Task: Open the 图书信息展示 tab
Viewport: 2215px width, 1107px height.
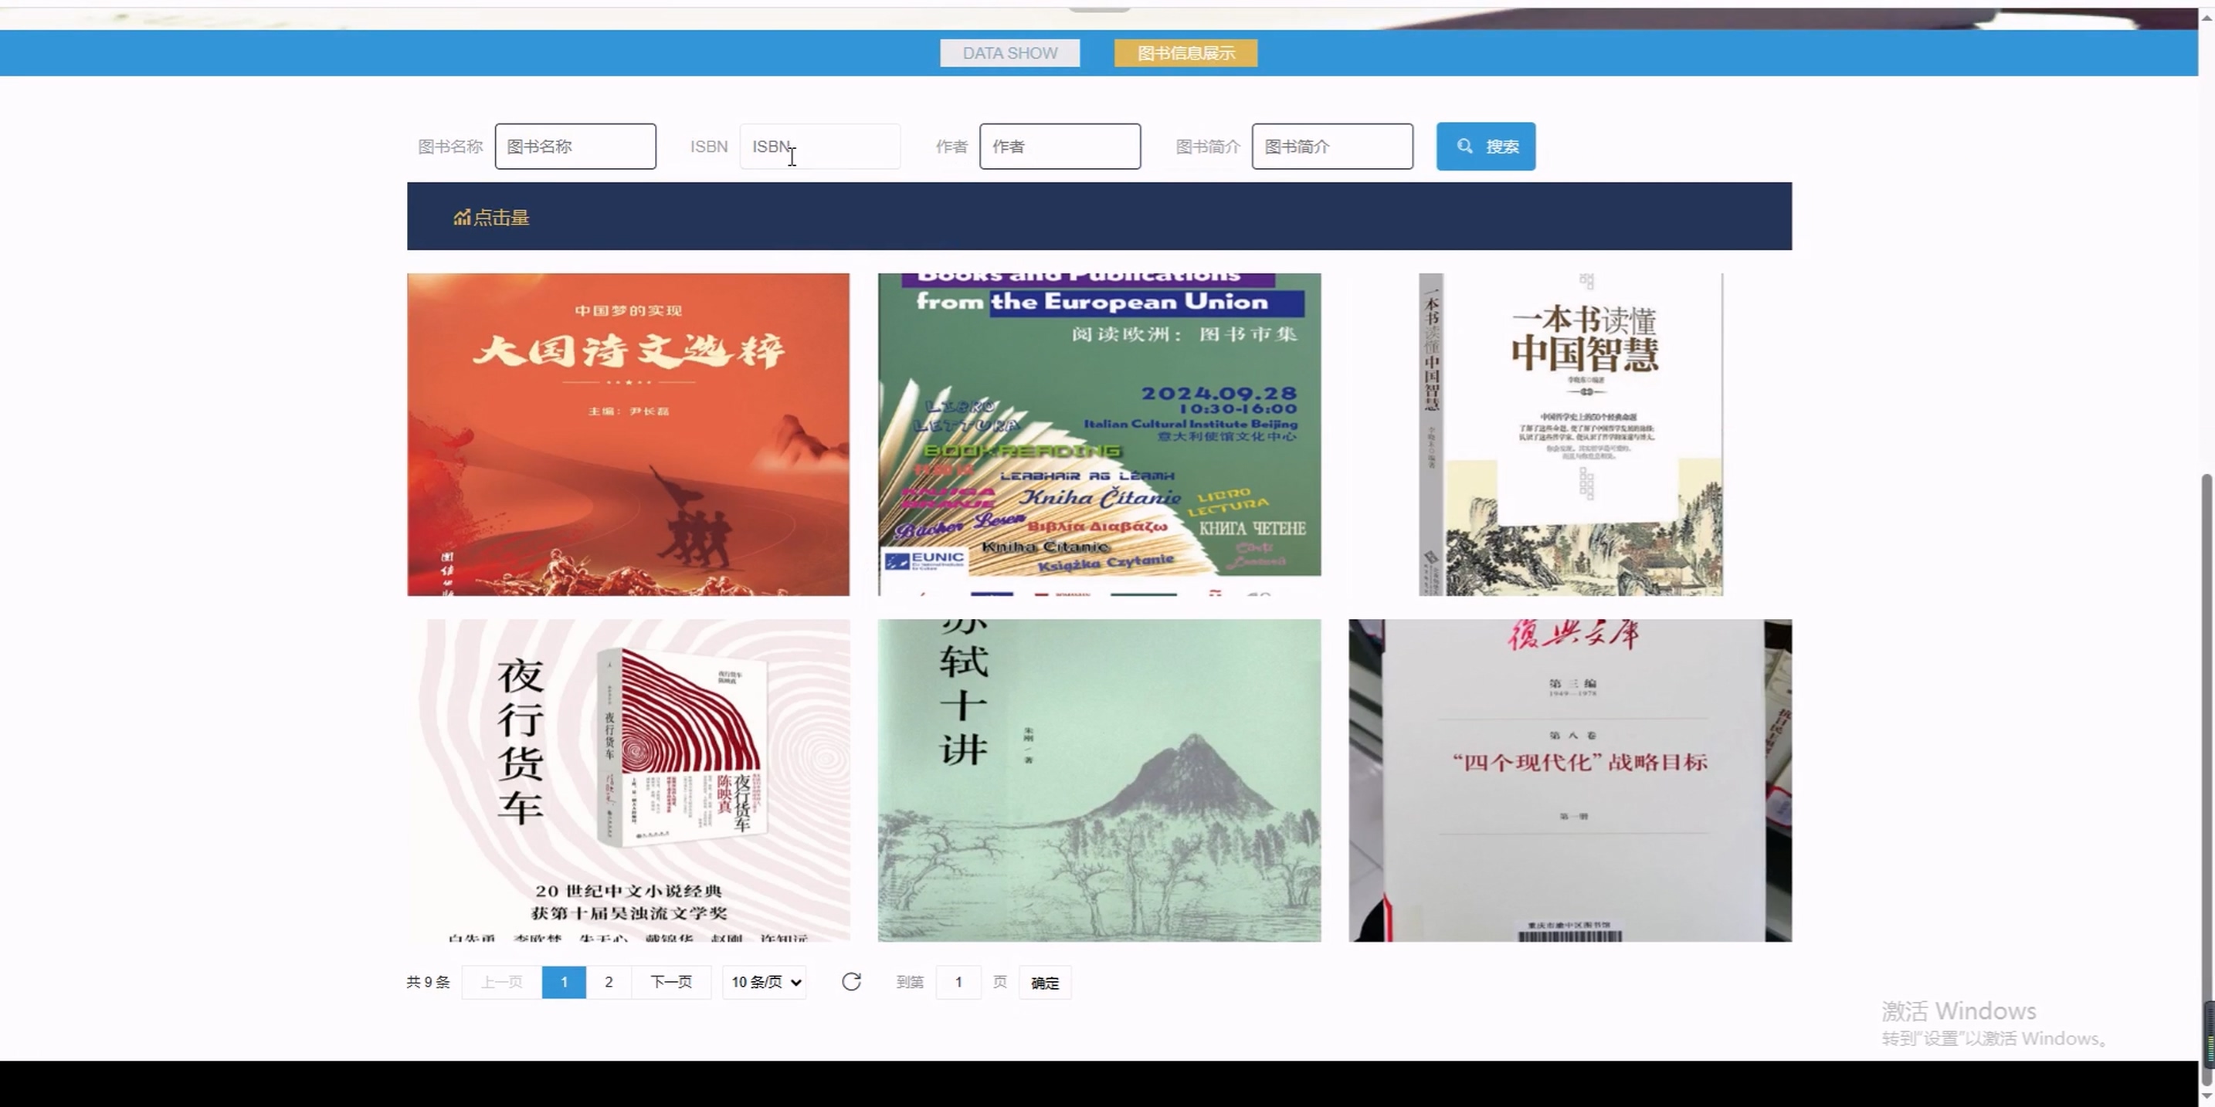Action: tap(1186, 53)
